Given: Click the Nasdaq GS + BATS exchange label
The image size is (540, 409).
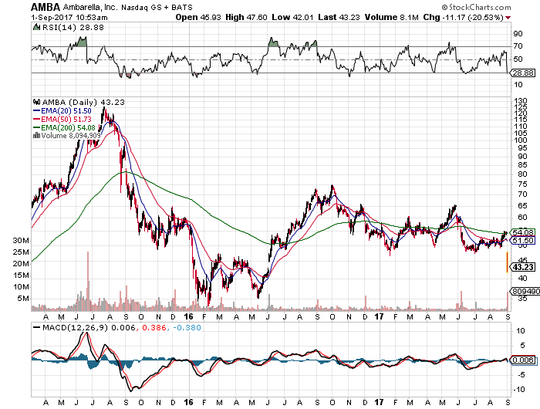Looking at the screenshot, I should pyautogui.click(x=157, y=7).
